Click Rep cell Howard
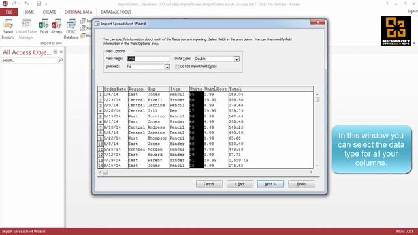 pyautogui.click(x=155, y=155)
